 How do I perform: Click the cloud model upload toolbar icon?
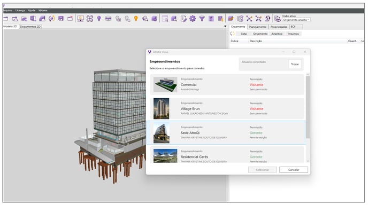click(x=42, y=19)
